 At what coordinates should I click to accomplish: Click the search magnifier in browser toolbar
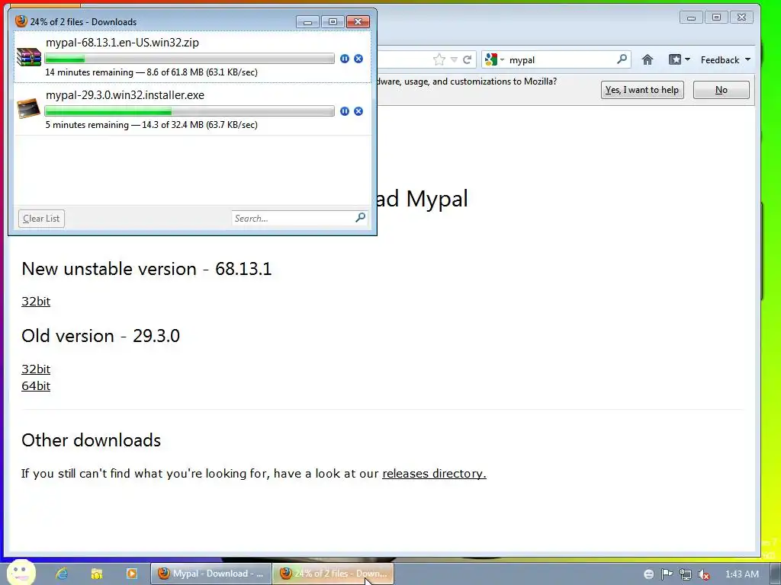622,59
